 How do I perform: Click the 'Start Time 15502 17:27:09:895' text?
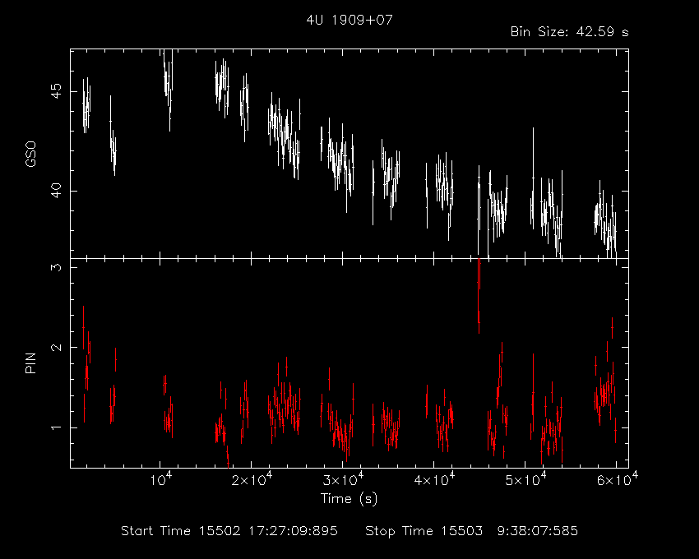[x=229, y=531]
